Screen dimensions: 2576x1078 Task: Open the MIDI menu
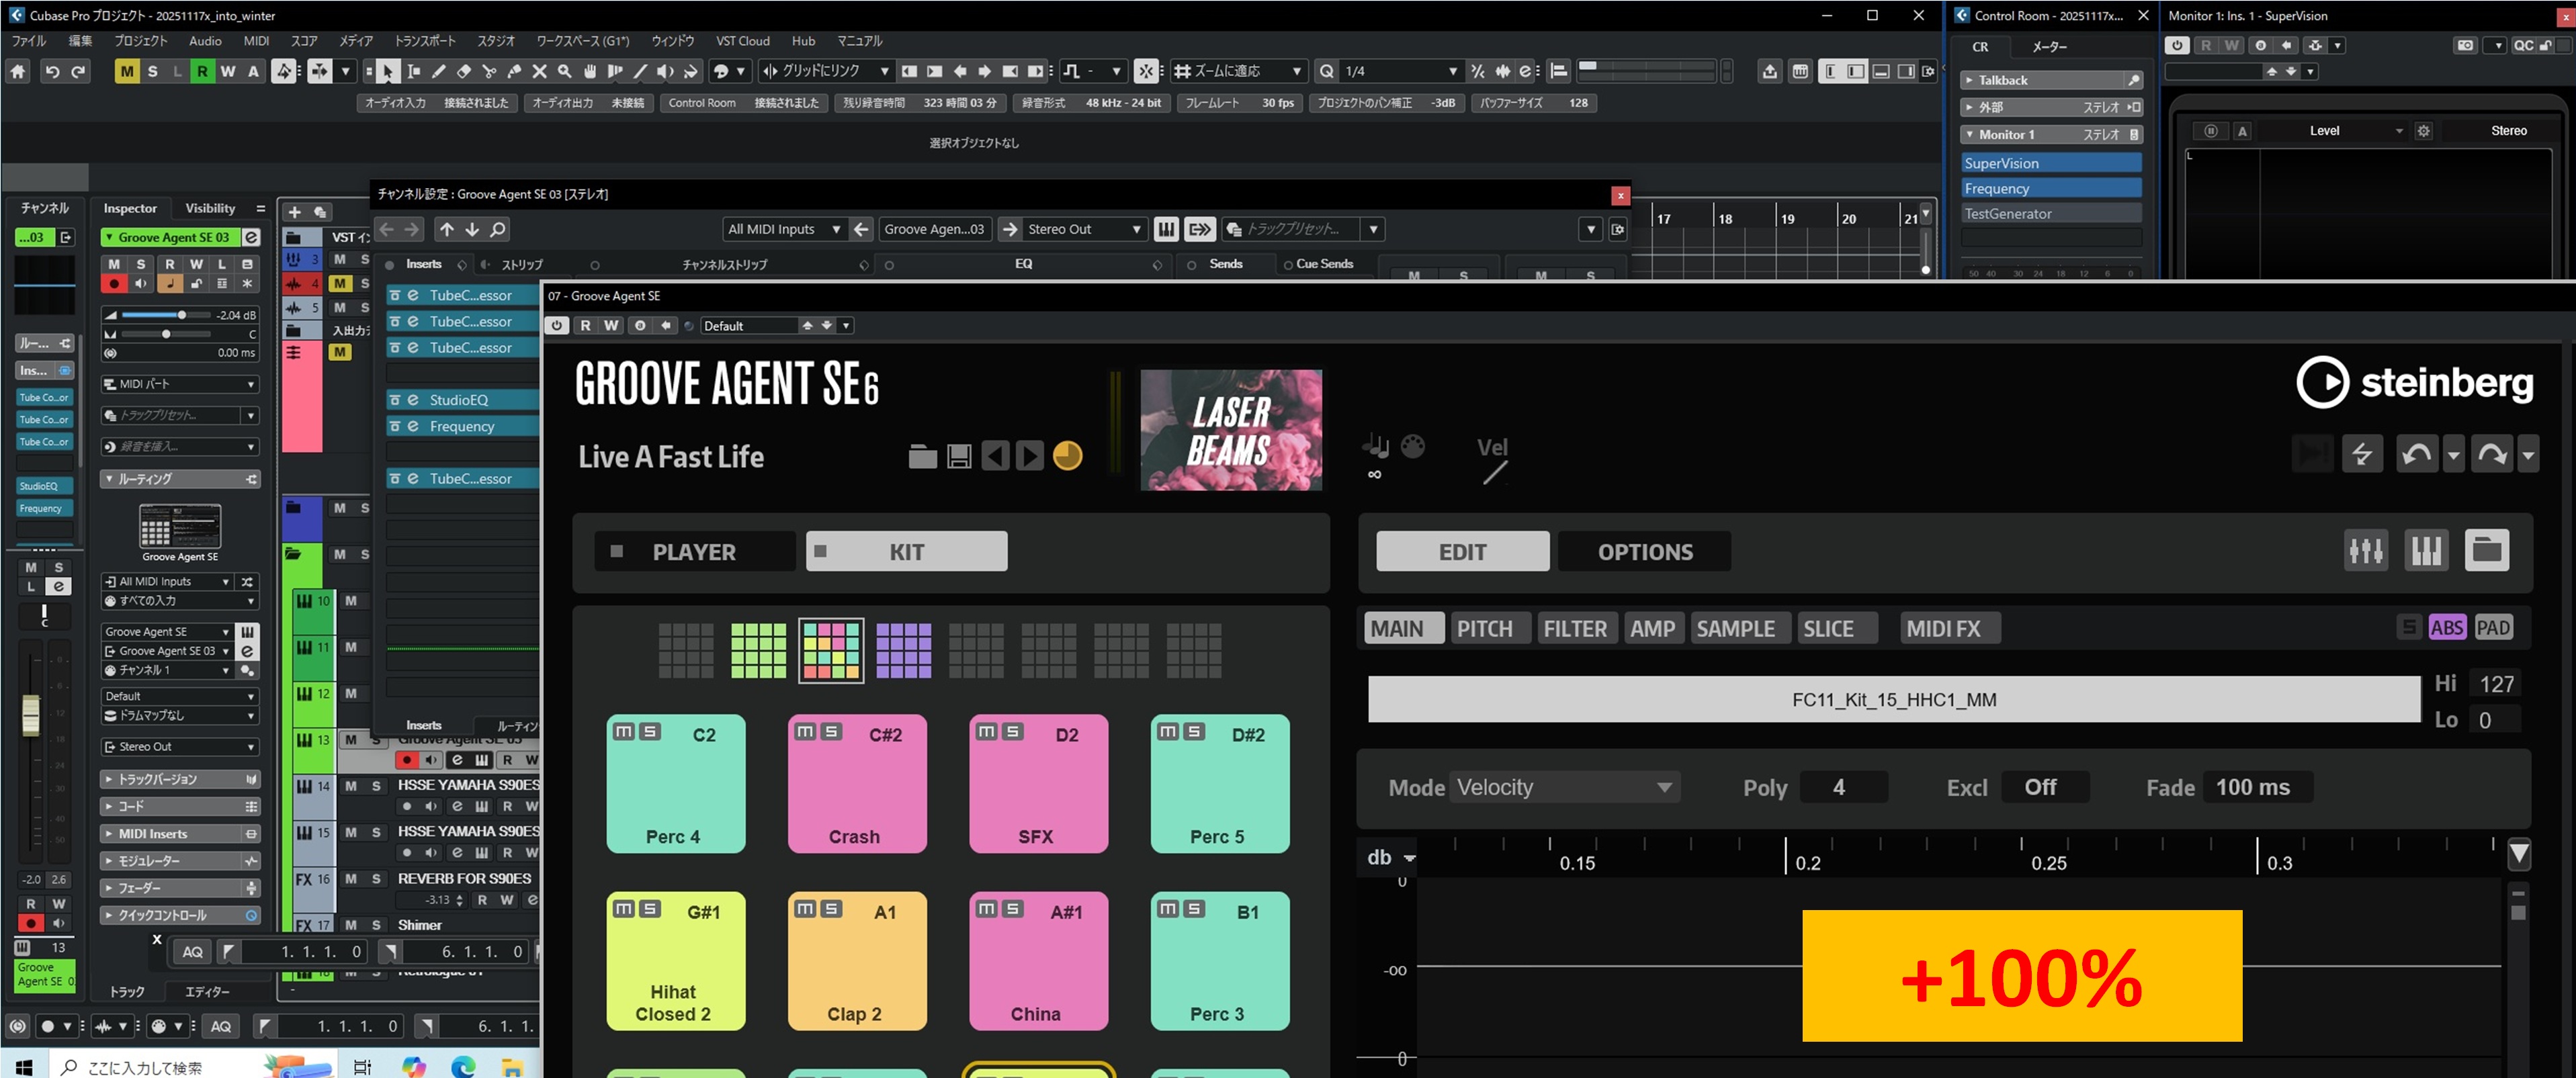(256, 41)
